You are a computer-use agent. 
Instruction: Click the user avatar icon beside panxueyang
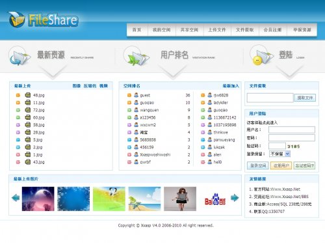pos(210,139)
